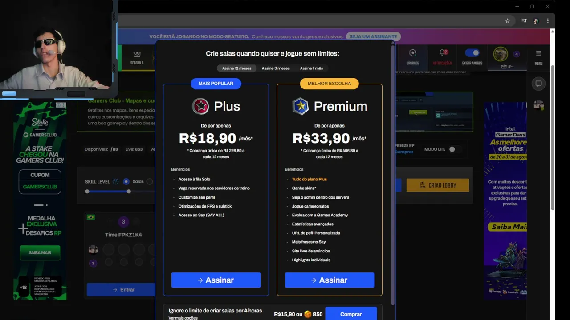Image resolution: width=570 pixels, height=320 pixels.
Task: Open the Ver mais opções link
Action: [183, 318]
